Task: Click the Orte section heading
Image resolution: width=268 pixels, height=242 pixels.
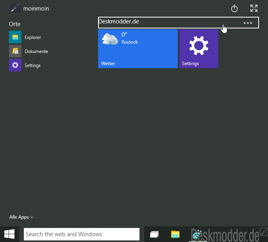Action: 15,24
